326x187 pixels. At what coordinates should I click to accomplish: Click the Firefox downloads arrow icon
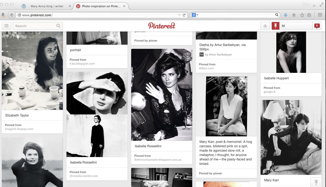(x=286, y=15)
